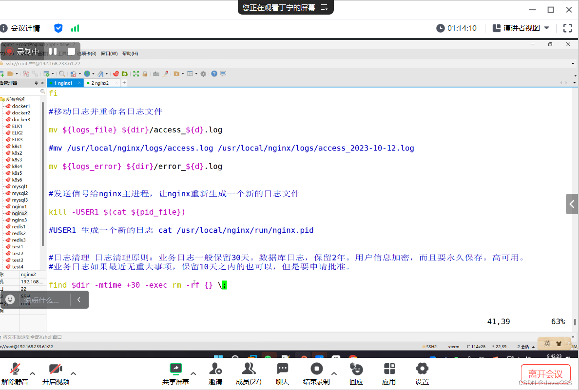The width and height of the screenshot is (579, 390).
Task: Open the 帮助(H) menu
Action: coord(130,54)
